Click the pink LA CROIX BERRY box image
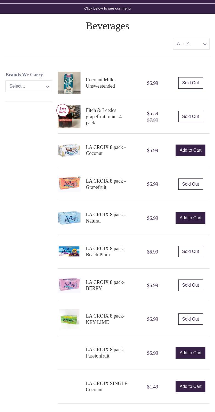This screenshot has height=412, width=215. click(x=69, y=285)
